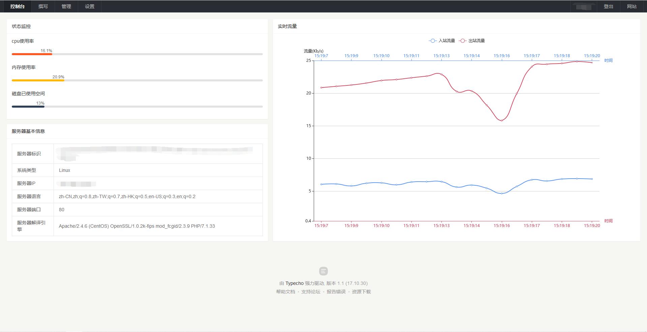Open the 管理 menu
Screen dimensions: 647x332
(66, 6)
